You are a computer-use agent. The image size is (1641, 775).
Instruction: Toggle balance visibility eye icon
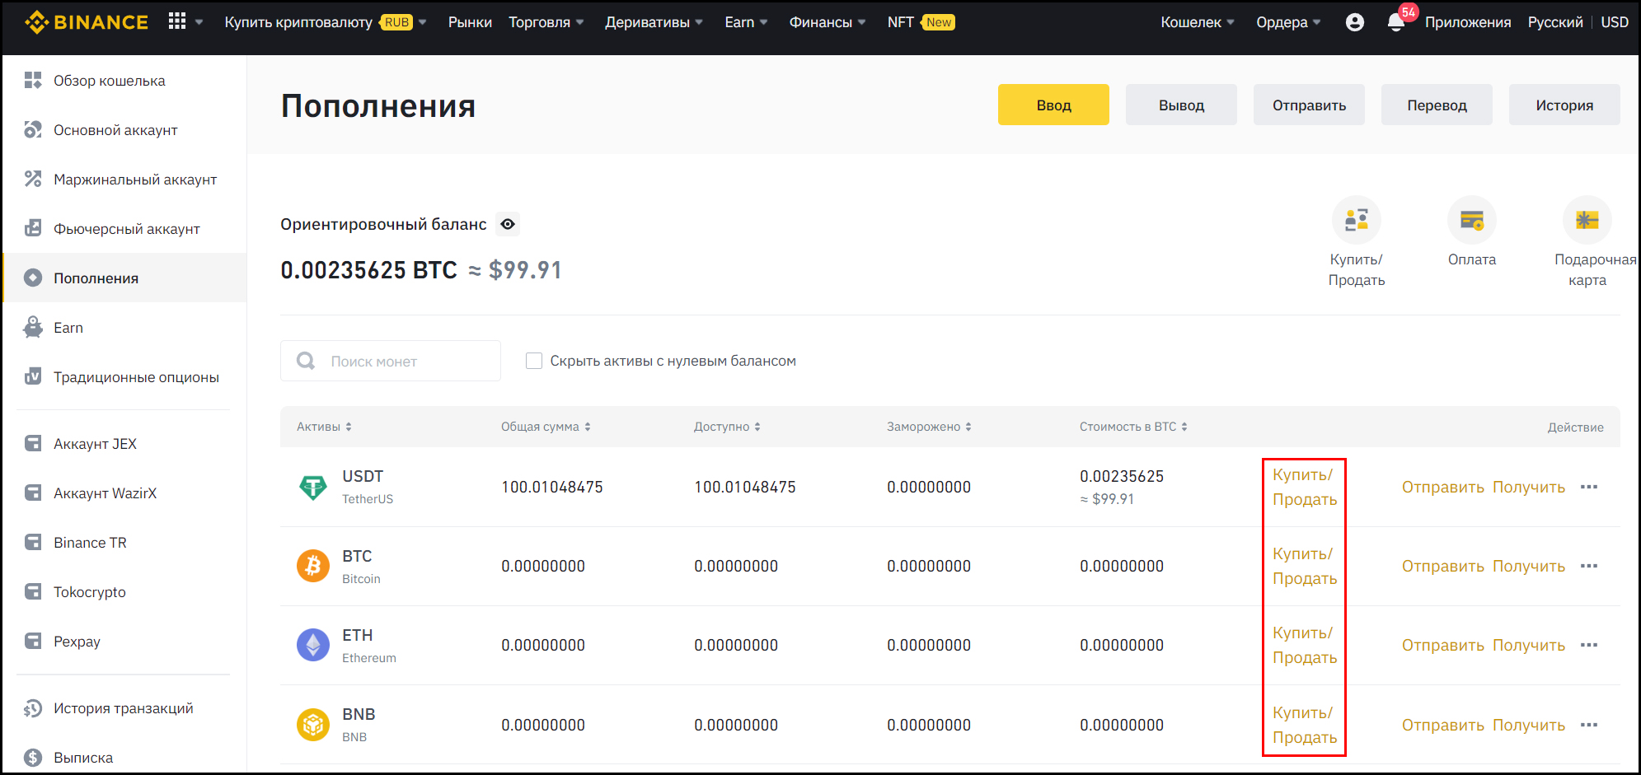[508, 224]
